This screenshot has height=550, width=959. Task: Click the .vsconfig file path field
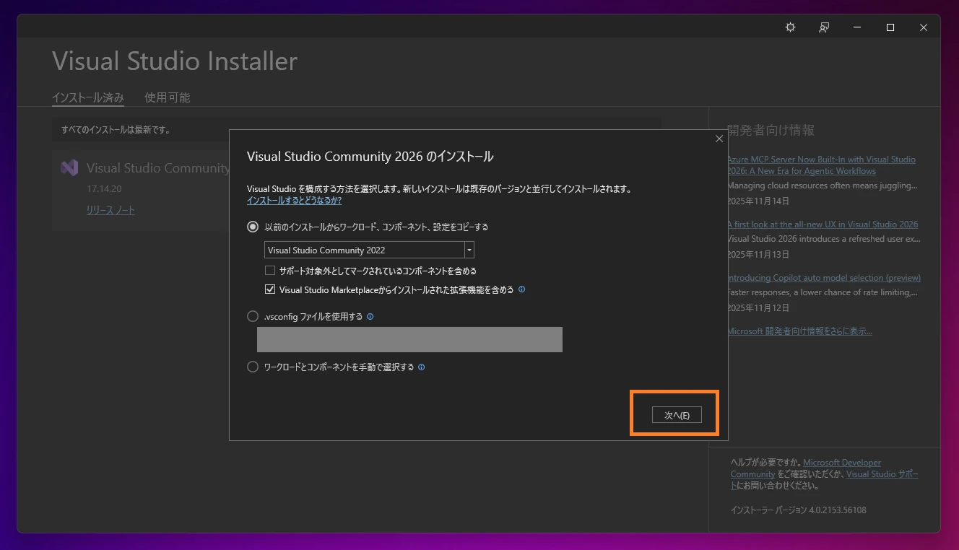click(x=409, y=339)
